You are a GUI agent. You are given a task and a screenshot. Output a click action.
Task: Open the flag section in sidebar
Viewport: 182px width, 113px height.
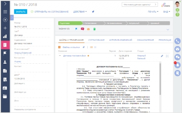5,53
